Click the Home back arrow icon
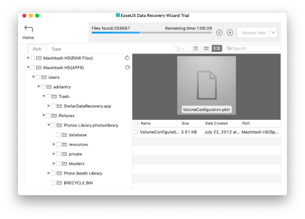305x219 pixels. pos(28,29)
